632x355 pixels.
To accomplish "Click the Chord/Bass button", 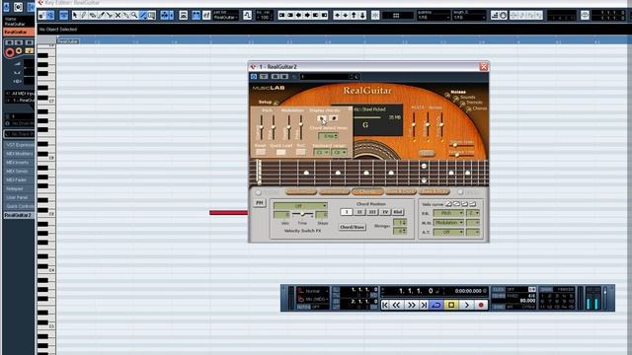I will [x=353, y=227].
